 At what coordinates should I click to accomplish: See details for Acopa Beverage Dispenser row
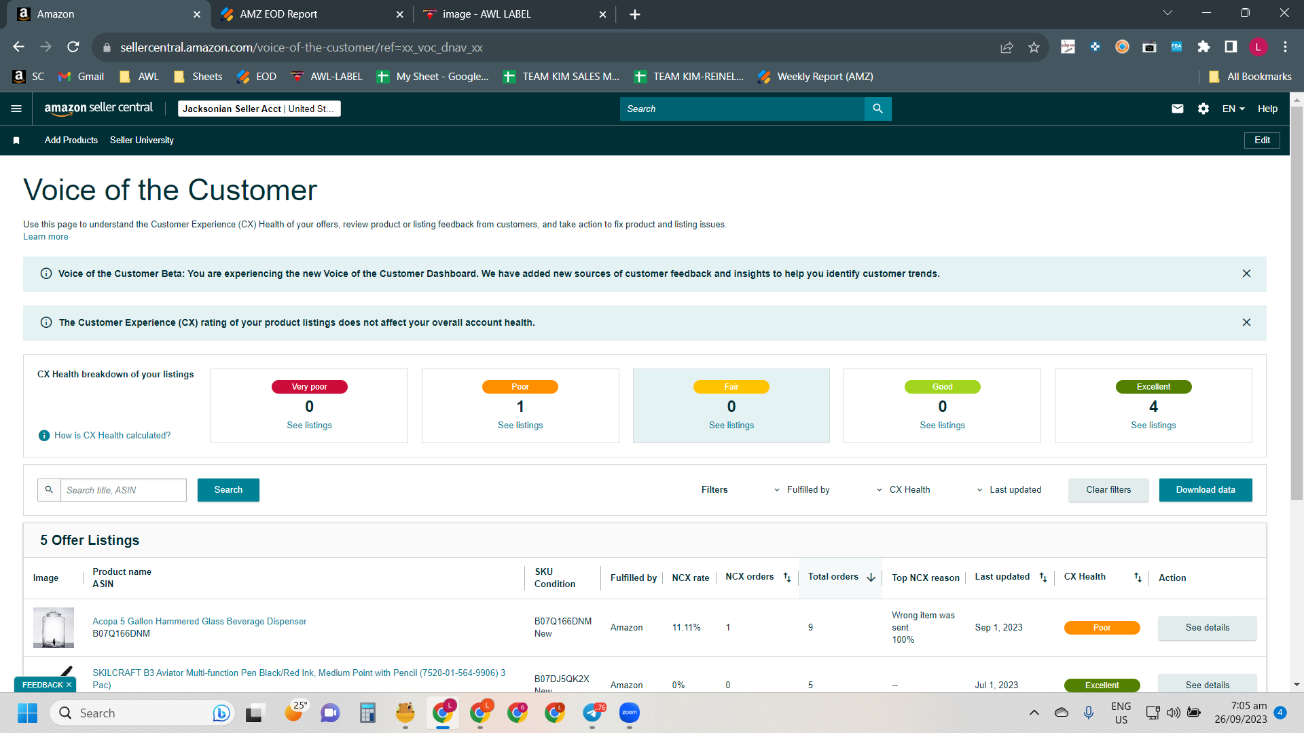pos(1207,628)
